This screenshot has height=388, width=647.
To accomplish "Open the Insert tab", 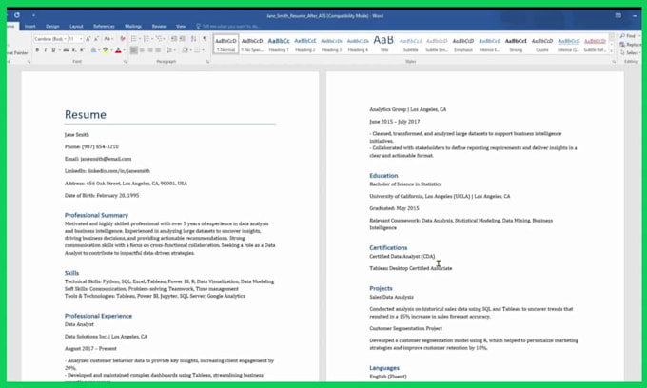I will tap(30, 26).
